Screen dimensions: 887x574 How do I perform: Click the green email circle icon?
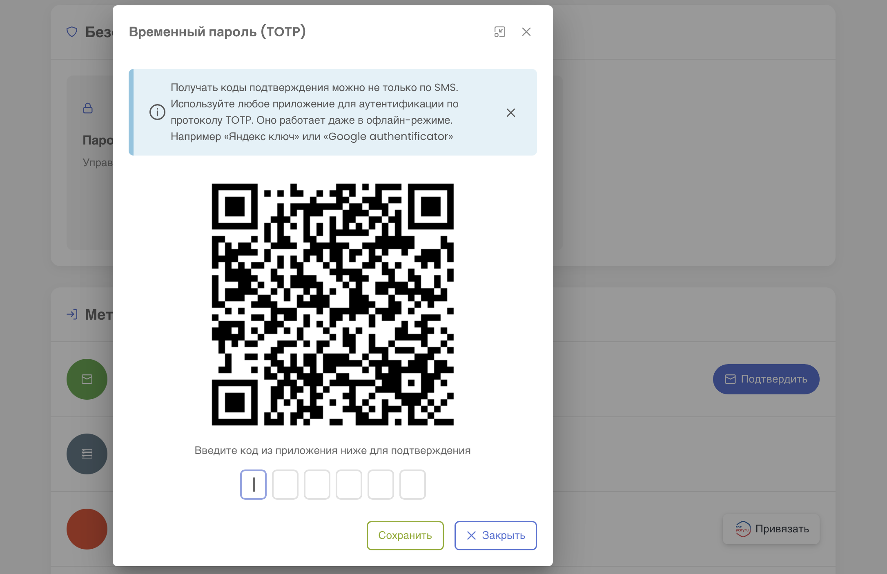click(x=87, y=379)
